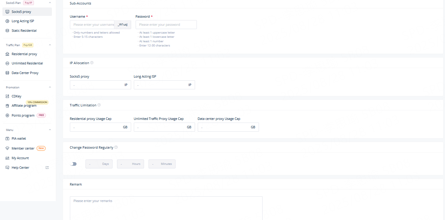The image size is (445, 220).
Task: Click Help Center external link icon
Action: (47, 168)
